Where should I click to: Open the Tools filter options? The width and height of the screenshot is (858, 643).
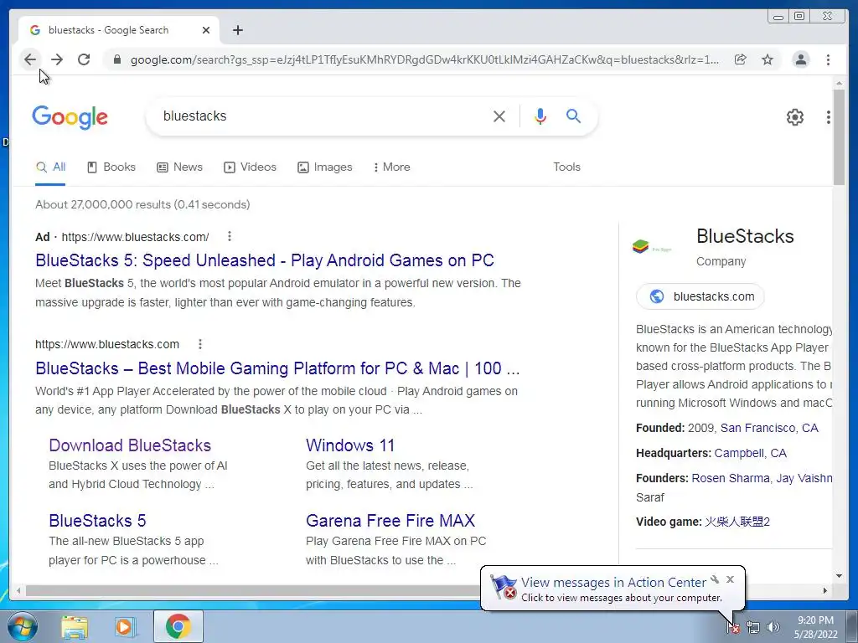click(x=566, y=167)
